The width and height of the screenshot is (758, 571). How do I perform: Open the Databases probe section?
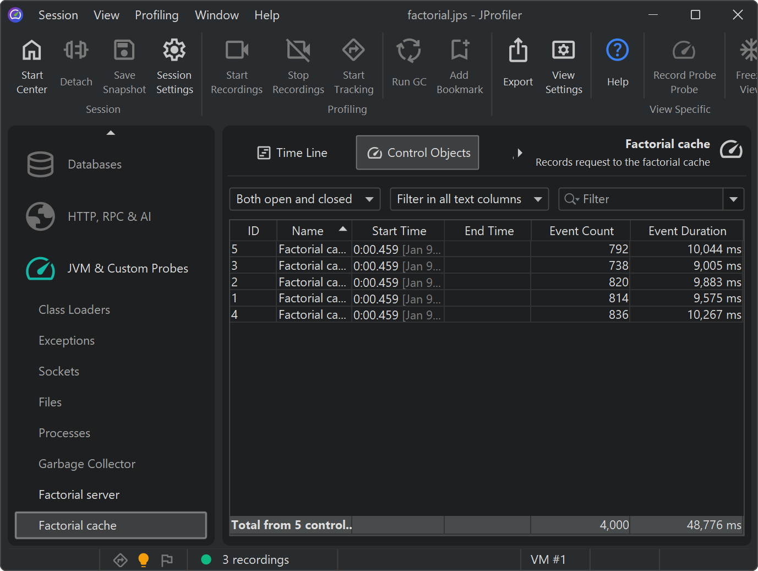94,164
